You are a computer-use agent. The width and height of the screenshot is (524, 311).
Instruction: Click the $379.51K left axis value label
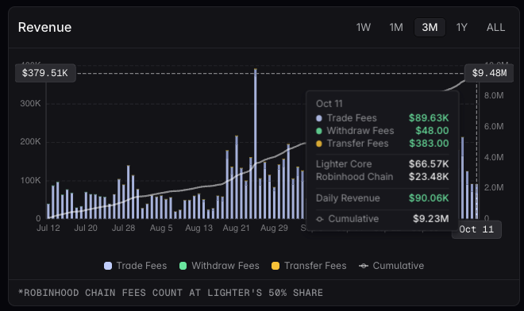click(45, 73)
